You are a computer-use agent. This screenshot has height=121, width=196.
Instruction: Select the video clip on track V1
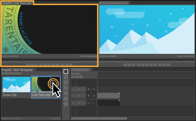tap(108, 95)
